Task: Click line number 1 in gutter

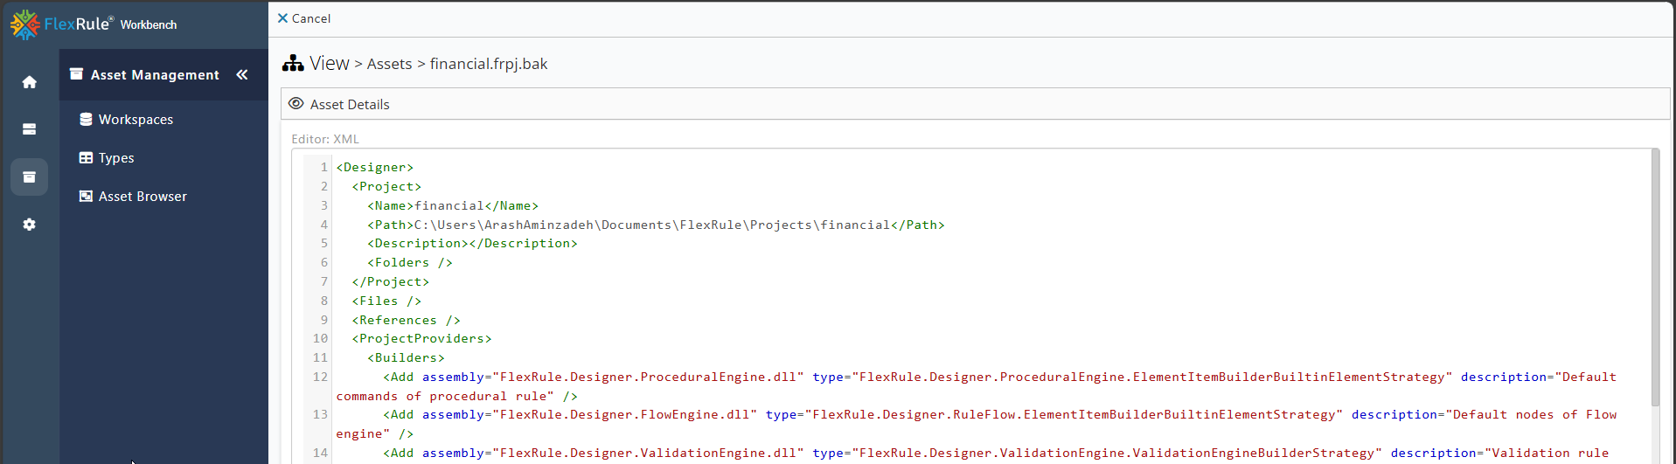Action: tap(324, 167)
